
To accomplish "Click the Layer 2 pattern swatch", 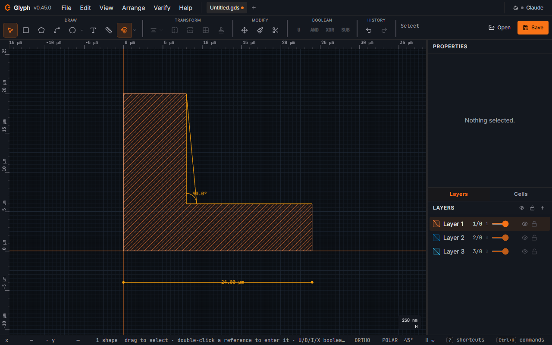I will [436, 238].
